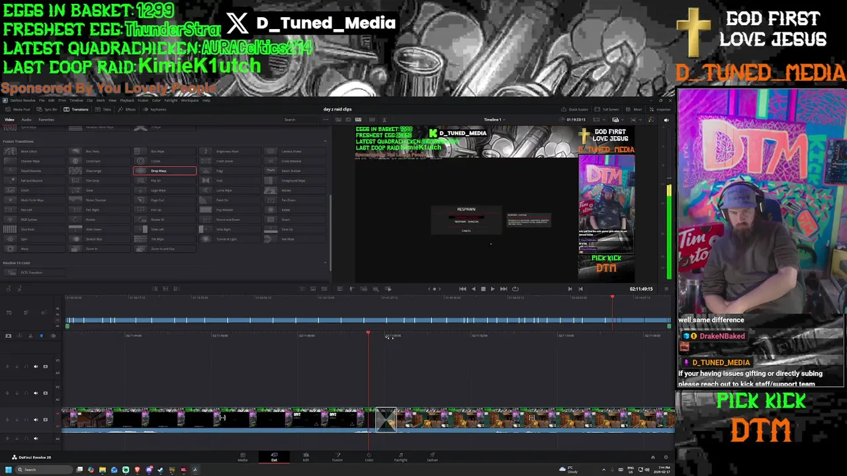Click the transitions Search field

pyautogui.click(x=301, y=120)
